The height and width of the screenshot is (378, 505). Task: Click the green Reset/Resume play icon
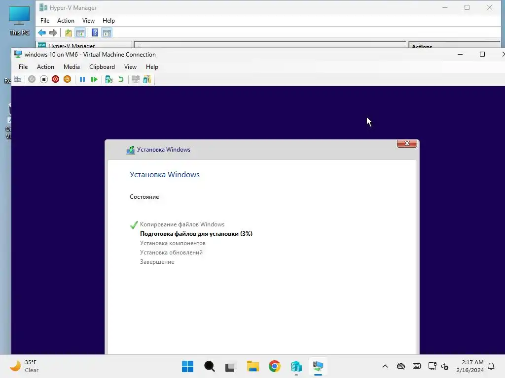94,79
